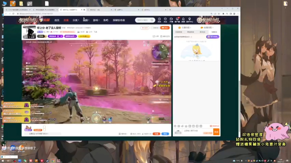This screenshot has width=291, height=163.
Task: Open the 关注 heart icon in the site header
Action: point(165,19)
